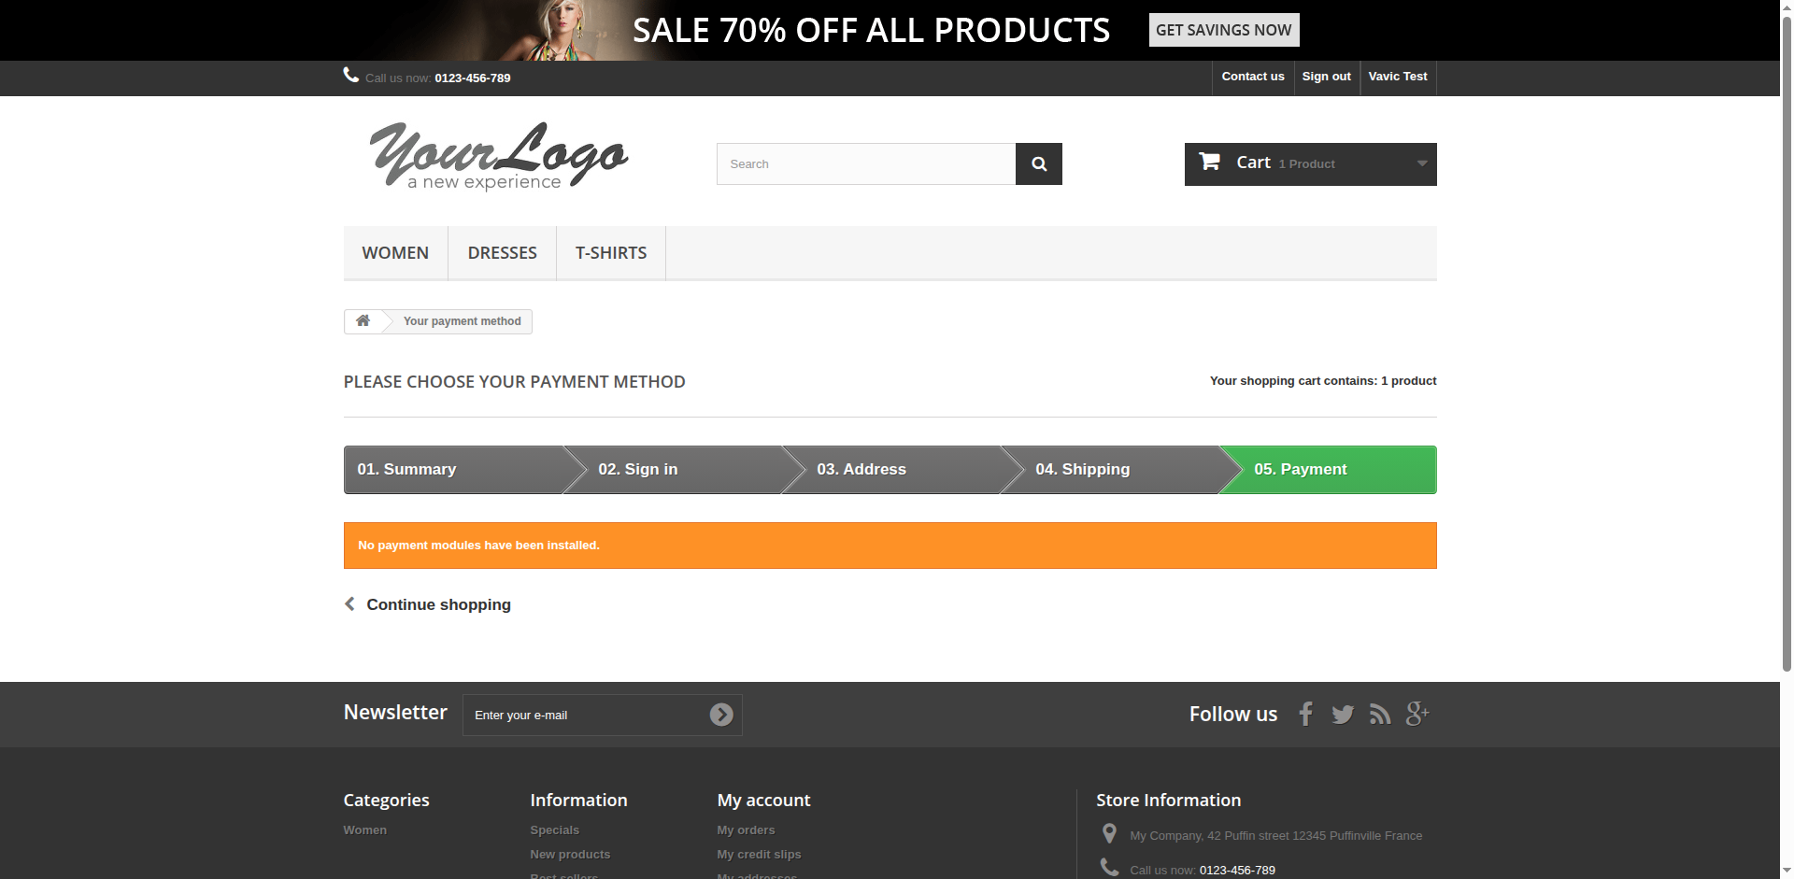Click the Sign out link
The height and width of the screenshot is (879, 1794).
click(x=1326, y=77)
